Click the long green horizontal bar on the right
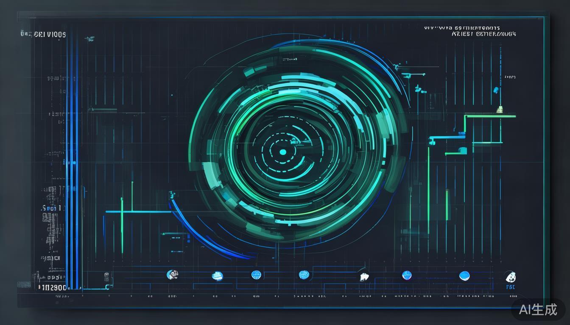The height and width of the screenshot is (325, 570). 490,116
